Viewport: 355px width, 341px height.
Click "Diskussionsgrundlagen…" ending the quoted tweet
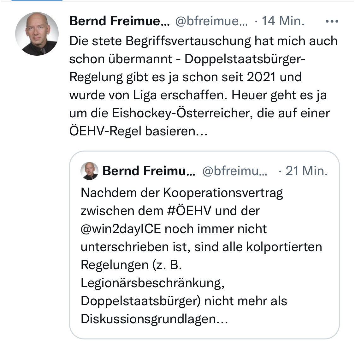click(x=154, y=319)
